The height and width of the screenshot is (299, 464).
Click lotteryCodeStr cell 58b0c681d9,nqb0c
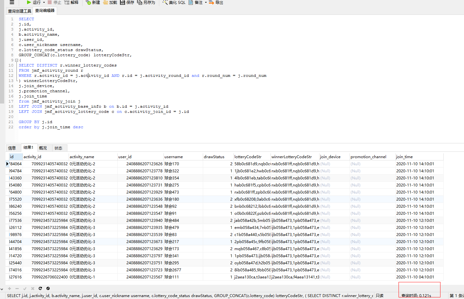252,164
